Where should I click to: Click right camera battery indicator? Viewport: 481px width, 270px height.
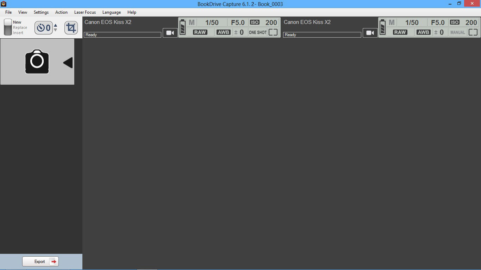[x=382, y=27]
